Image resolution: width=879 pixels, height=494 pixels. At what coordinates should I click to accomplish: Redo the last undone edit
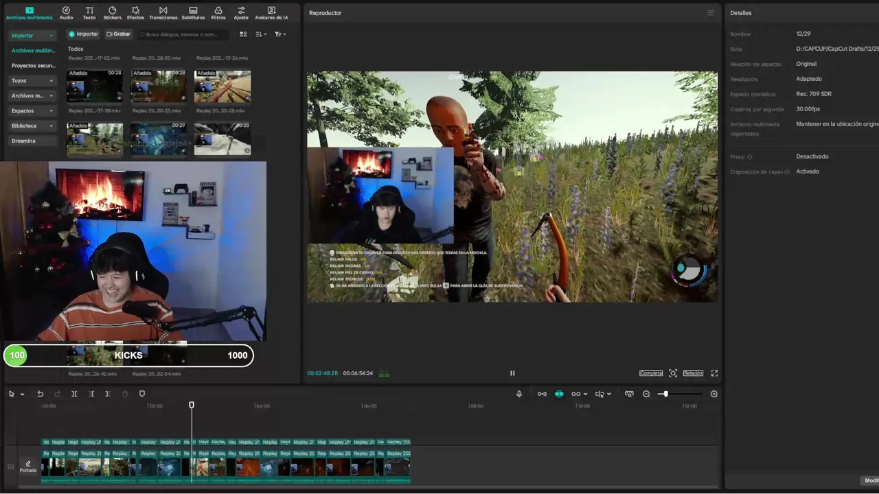click(57, 394)
